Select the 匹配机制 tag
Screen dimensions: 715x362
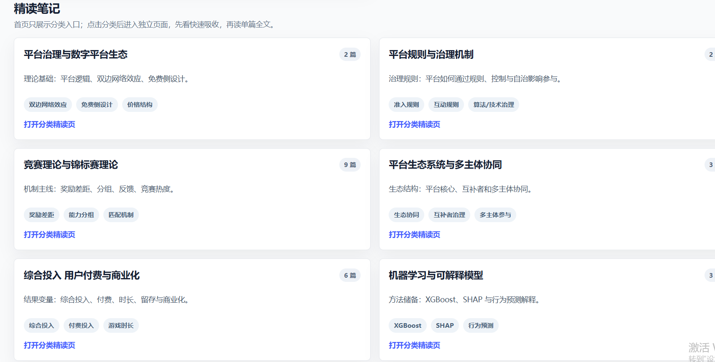coord(121,215)
